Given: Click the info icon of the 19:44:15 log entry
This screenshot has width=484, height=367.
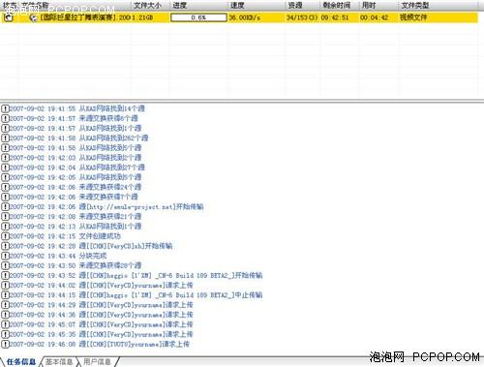Looking at the screenshot, I should 5,295.
